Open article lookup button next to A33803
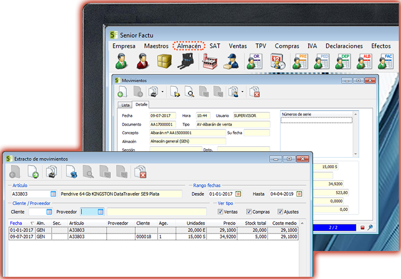This screenshot has height=279, width=401. click(53, 194)
